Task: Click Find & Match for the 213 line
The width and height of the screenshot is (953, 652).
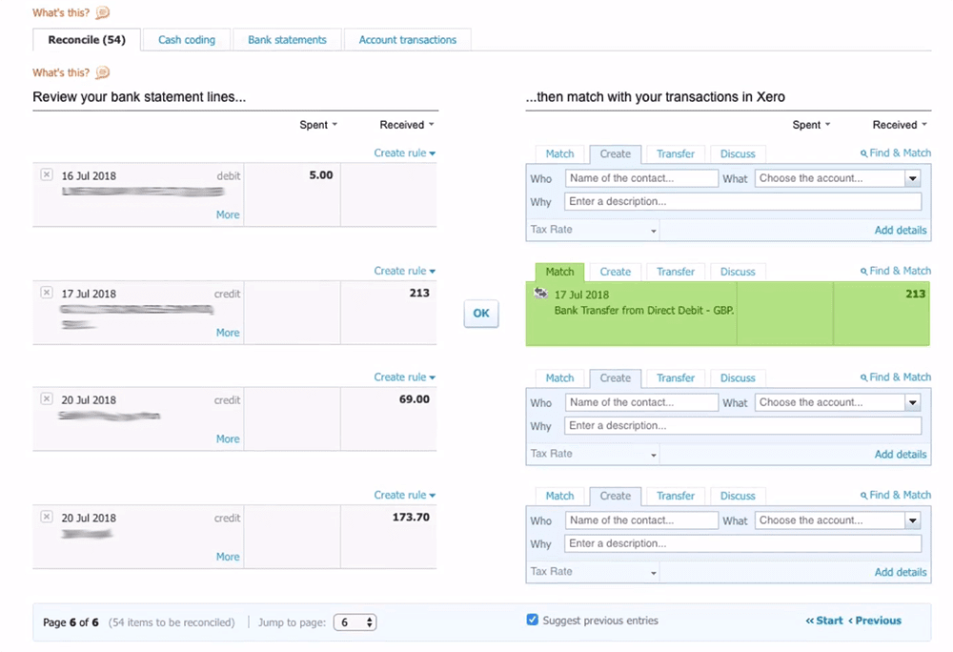Action: pyautogui.click(x=895, y=271)
